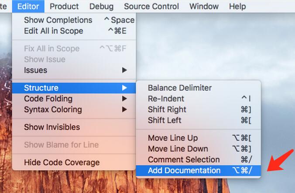Choose Re-Indent from Structure submenu
This screenshot has height=193, width=295.
(166, 99)
